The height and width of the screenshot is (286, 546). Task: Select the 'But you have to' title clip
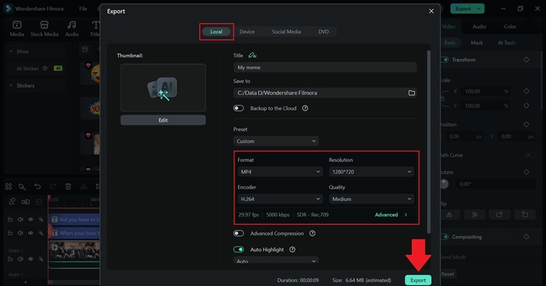(x=74, y=219)
